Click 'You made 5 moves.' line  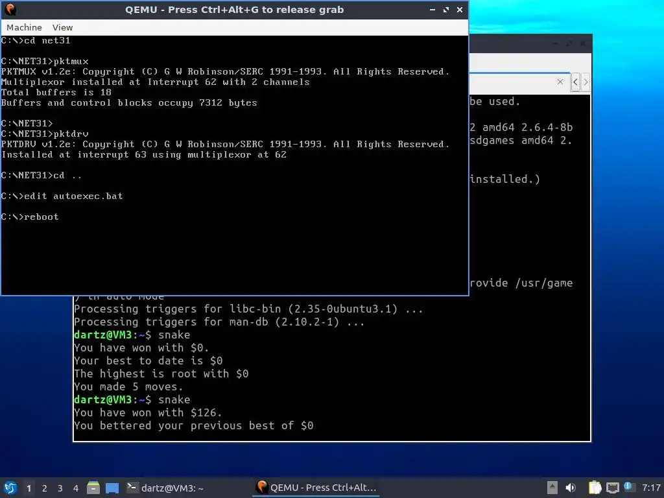tap(128, 386)
